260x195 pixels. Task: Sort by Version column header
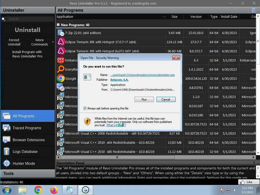pyautogui.click(x=196, y=17)
